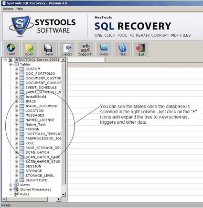Collapse the INTACT(SQL Server 2005) root node

point(5,59)
